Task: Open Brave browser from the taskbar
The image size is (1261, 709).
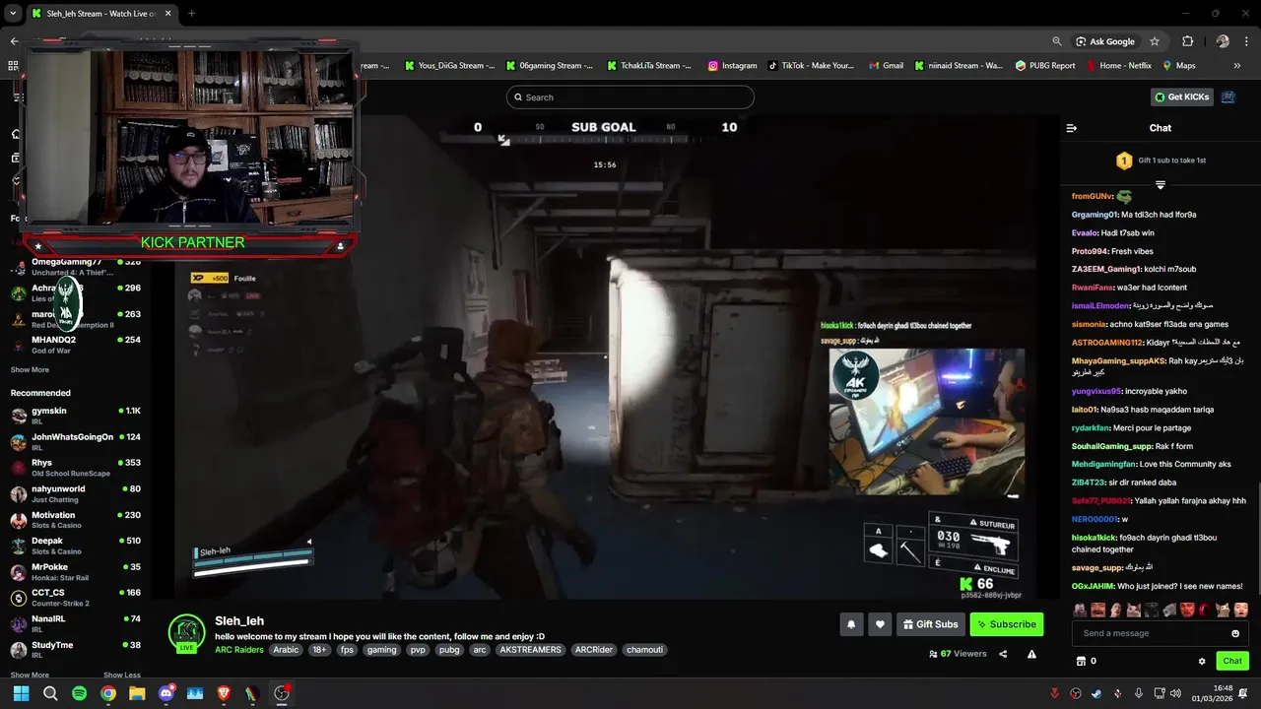Action: [x=224, y=693]
